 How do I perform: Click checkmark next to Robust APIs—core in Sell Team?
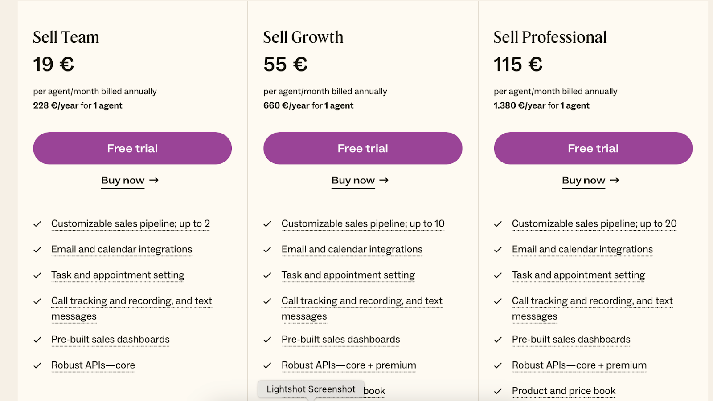(x=38, y=365)
